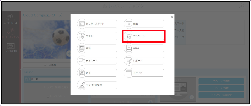Choose the レポート report content type

coord(144,61)
